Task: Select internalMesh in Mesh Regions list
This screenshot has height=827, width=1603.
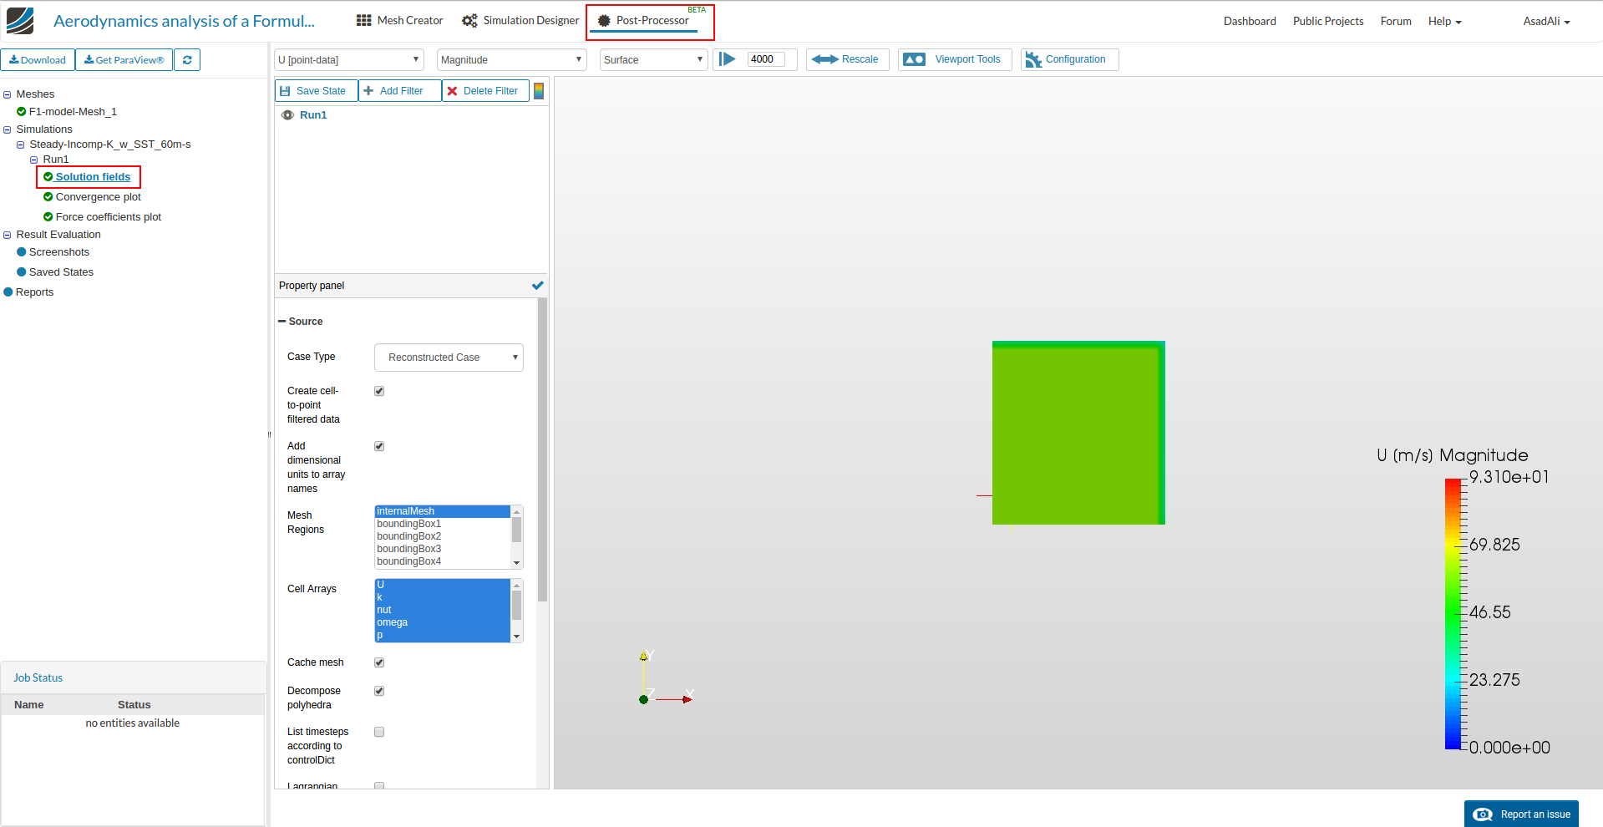Action: pos(442,511)
